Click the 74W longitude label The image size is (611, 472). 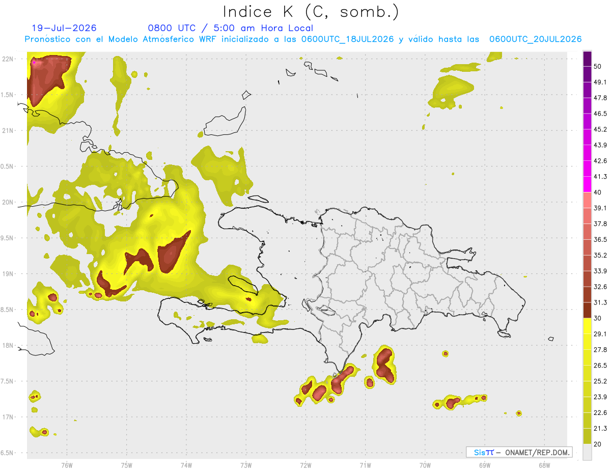186,465
